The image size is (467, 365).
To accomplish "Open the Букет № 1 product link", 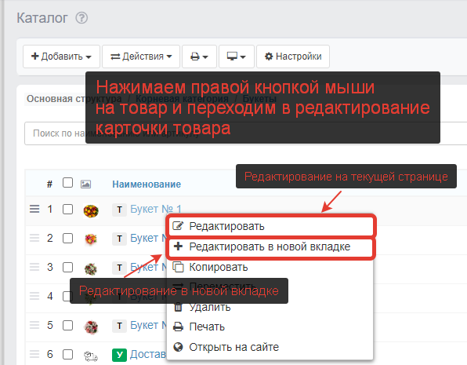I will (155, 209).
